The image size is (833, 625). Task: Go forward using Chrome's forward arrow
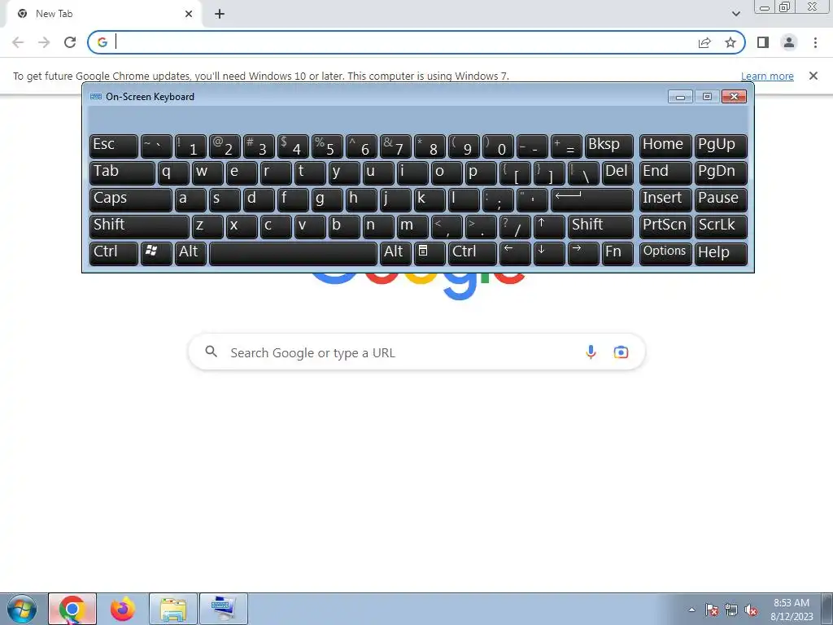44,42
